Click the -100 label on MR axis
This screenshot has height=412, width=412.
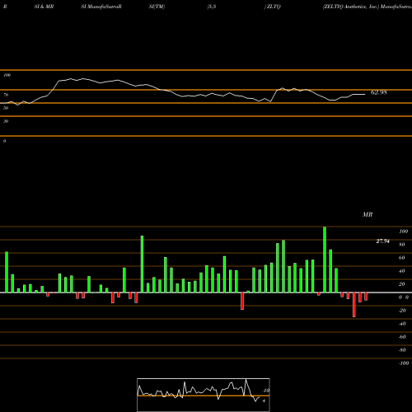[404, 363]
